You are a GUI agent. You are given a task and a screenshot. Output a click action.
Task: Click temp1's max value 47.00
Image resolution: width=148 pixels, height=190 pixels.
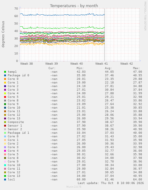tap(138, 72)
